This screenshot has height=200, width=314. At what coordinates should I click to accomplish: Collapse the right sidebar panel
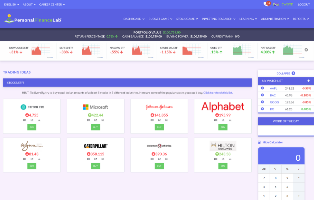click(286, 73)
